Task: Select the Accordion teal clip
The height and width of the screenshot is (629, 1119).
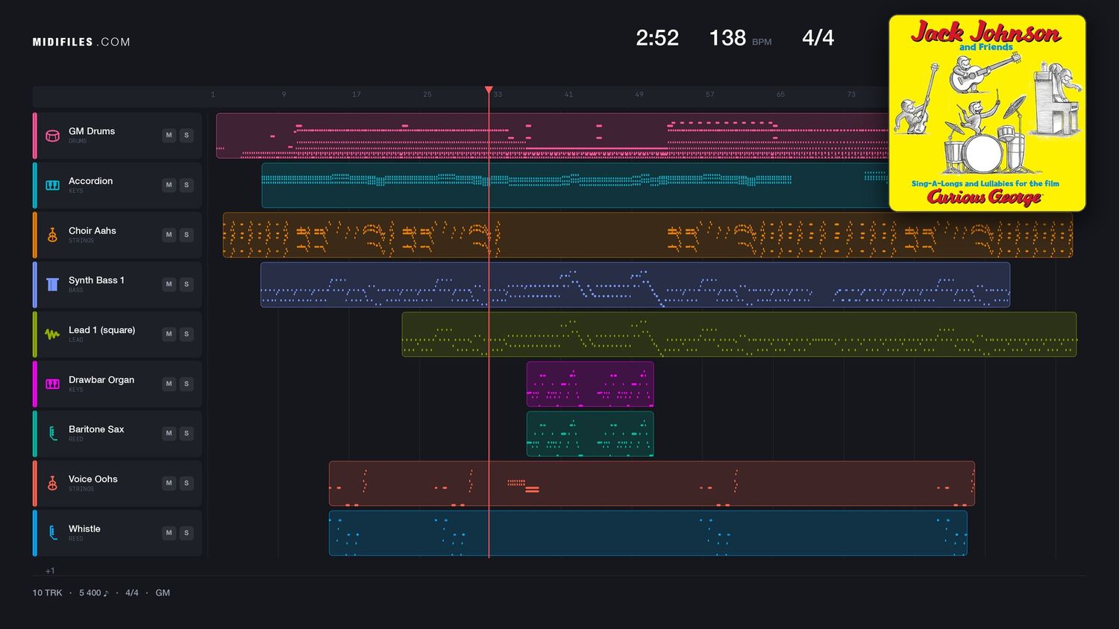Action: tap(574, 186)
